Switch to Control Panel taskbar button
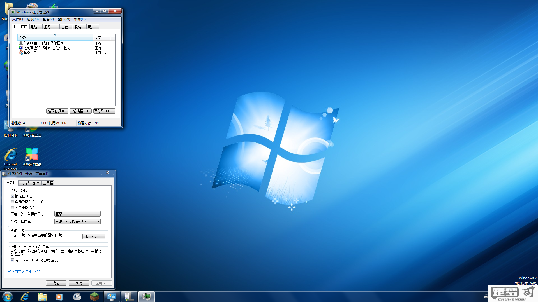Image resolution: width=538 pixels, height=302 pixels. click(x=112, y=297)
